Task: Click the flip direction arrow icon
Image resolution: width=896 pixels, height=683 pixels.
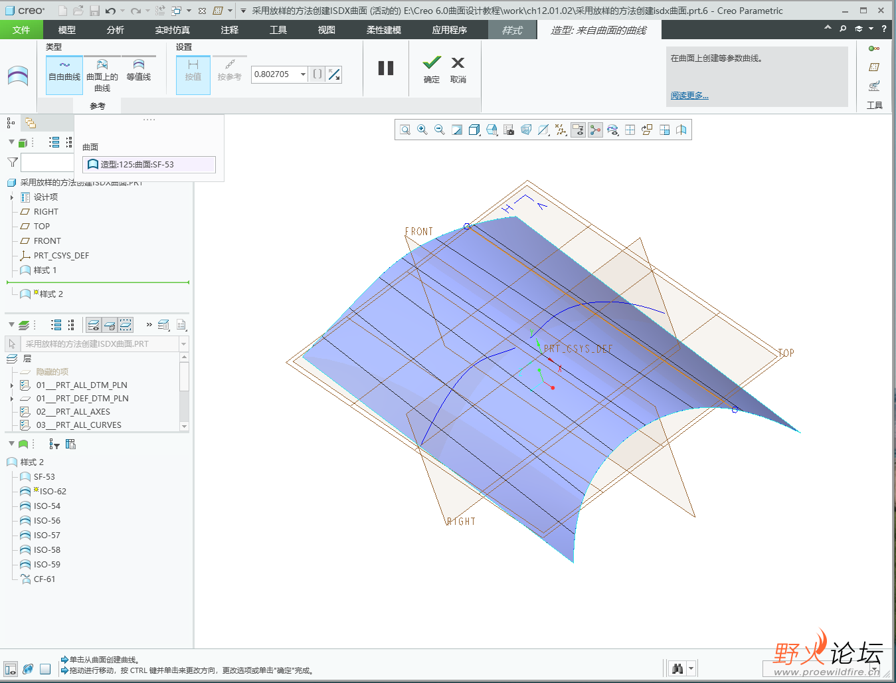Action: tap(334, 74)
